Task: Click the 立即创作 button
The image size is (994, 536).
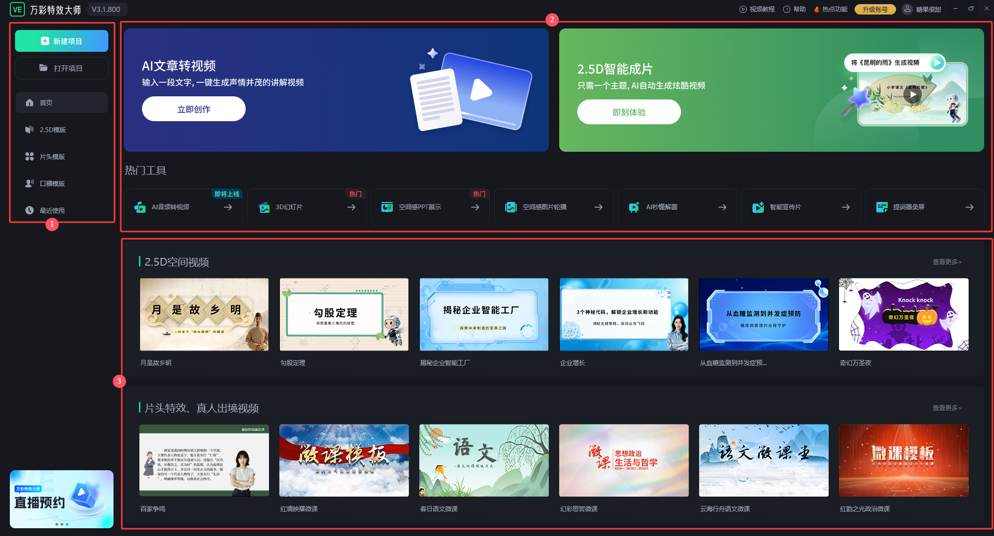Action: 193,109
